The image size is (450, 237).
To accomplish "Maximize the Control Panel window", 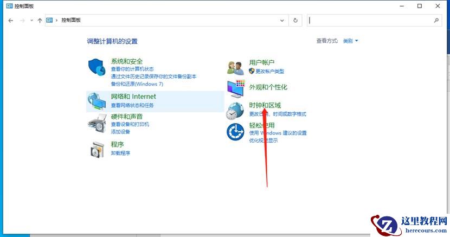I will coord(420,6).
